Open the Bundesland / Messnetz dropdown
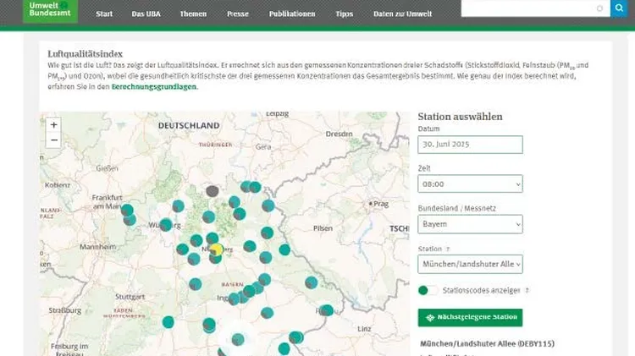This screenshot has height=356, width=635. (x=470, y=224)
